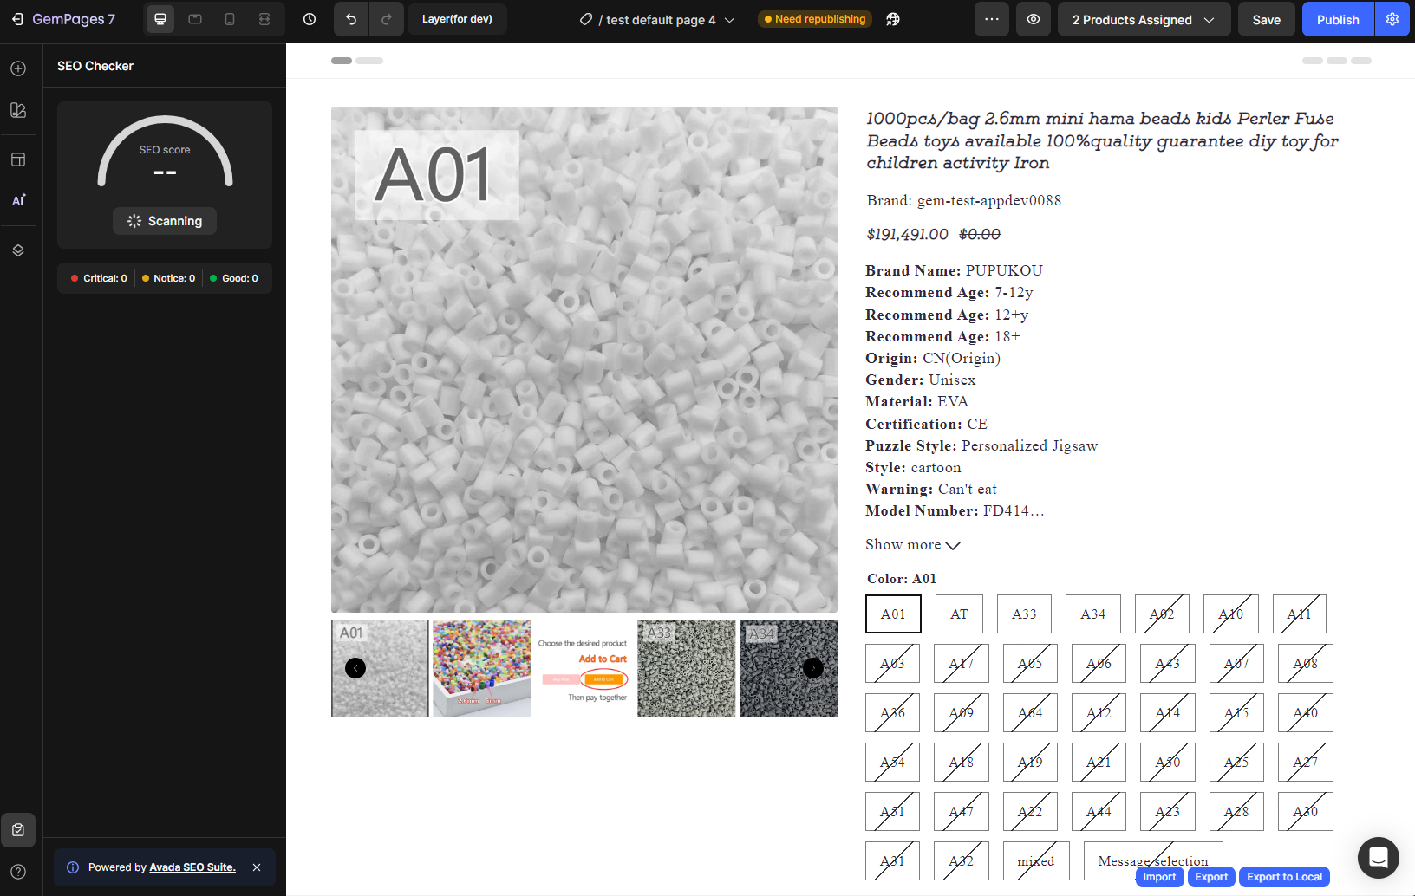
Task: Open the help question mark icon
Action: tap(18, 872)
